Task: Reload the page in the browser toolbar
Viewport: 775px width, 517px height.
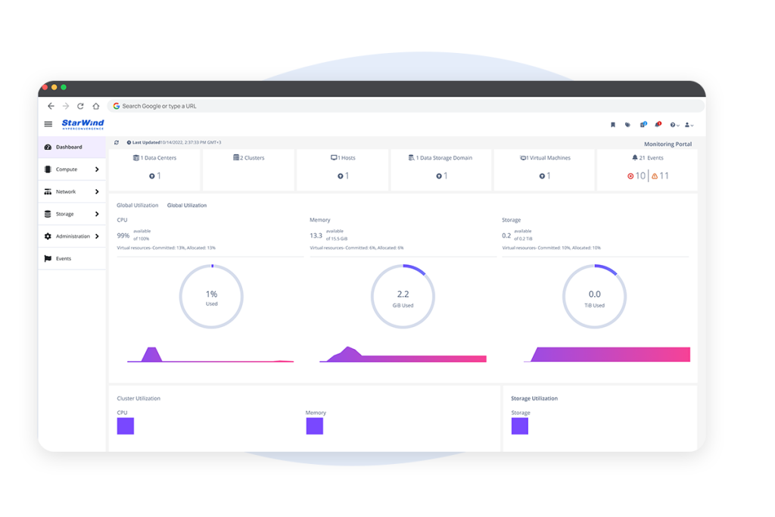Action: (80, 106)
